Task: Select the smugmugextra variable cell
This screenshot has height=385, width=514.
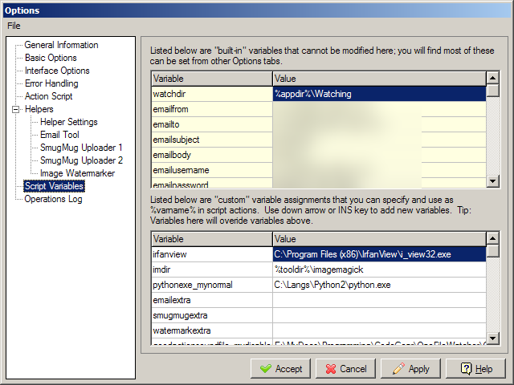Action: pos(212,315)
